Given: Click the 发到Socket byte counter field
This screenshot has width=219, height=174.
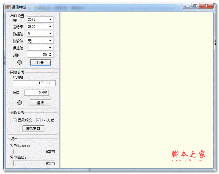Looking at the screenshot, I should [x=34, y=151].
